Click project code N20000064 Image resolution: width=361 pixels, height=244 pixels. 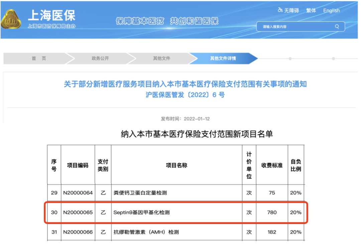tap(78, 193)
